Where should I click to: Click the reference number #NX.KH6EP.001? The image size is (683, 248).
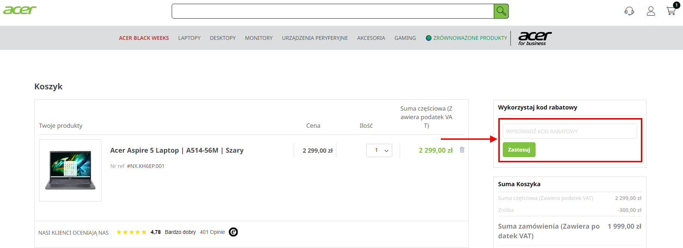click(x=146, y=166)
